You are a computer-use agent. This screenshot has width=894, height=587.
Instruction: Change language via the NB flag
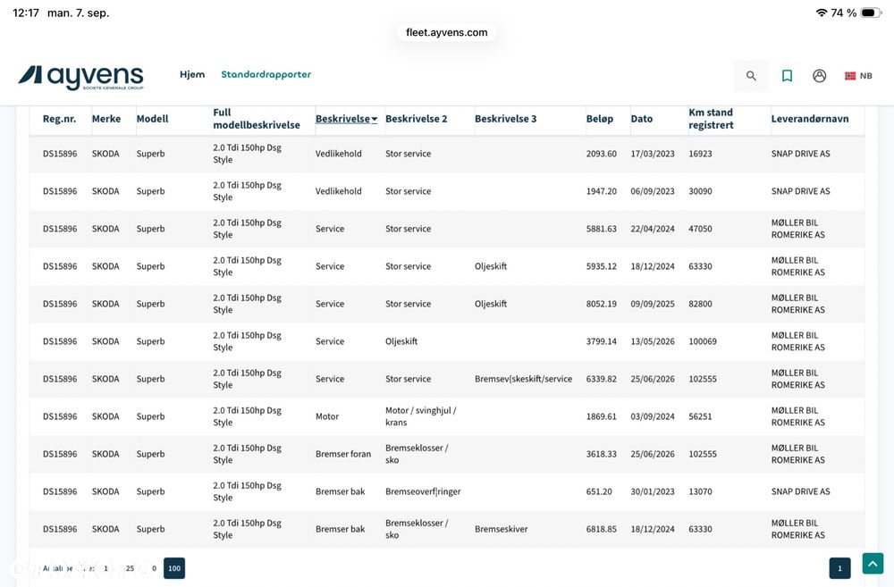coord(858,76)
